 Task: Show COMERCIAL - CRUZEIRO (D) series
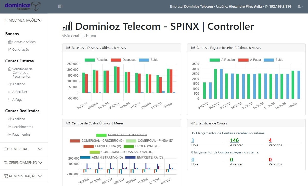(97, 141)
